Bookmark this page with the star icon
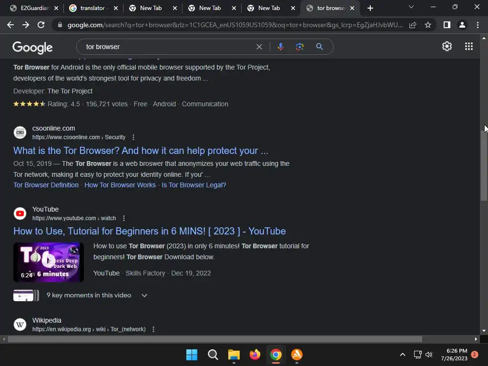 pos(428,25)
